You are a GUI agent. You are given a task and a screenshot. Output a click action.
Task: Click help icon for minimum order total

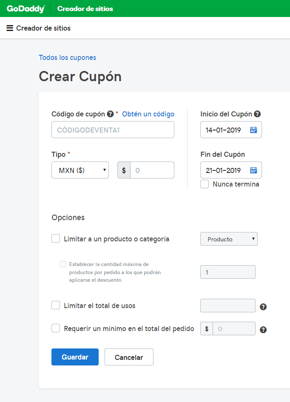(x=263, y=329)
